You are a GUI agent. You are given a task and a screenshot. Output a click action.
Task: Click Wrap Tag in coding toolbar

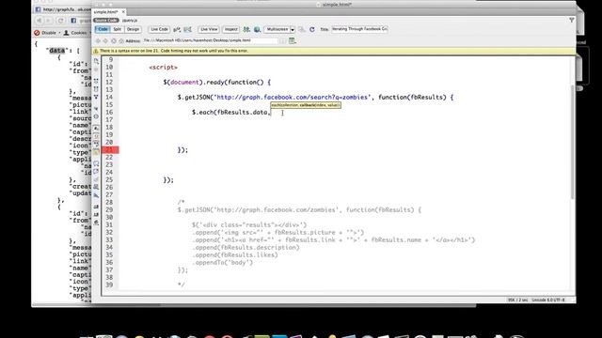tap(96, 179)
